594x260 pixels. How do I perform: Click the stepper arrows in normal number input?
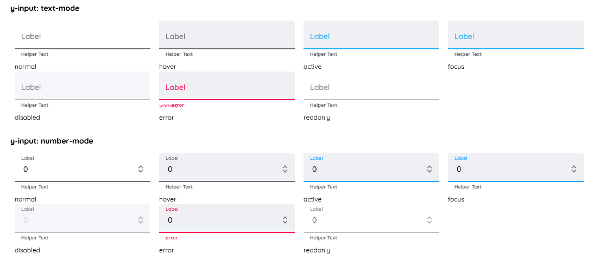pos(141,169)
